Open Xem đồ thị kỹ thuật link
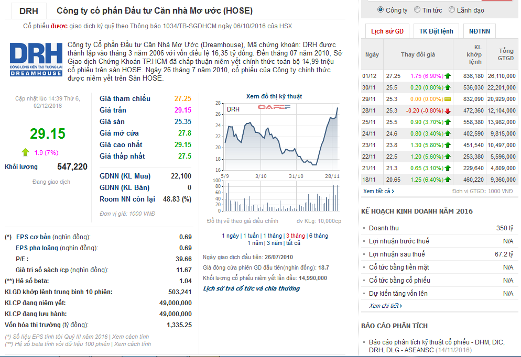Screen dimensions: 521x357 coord(274,96)
